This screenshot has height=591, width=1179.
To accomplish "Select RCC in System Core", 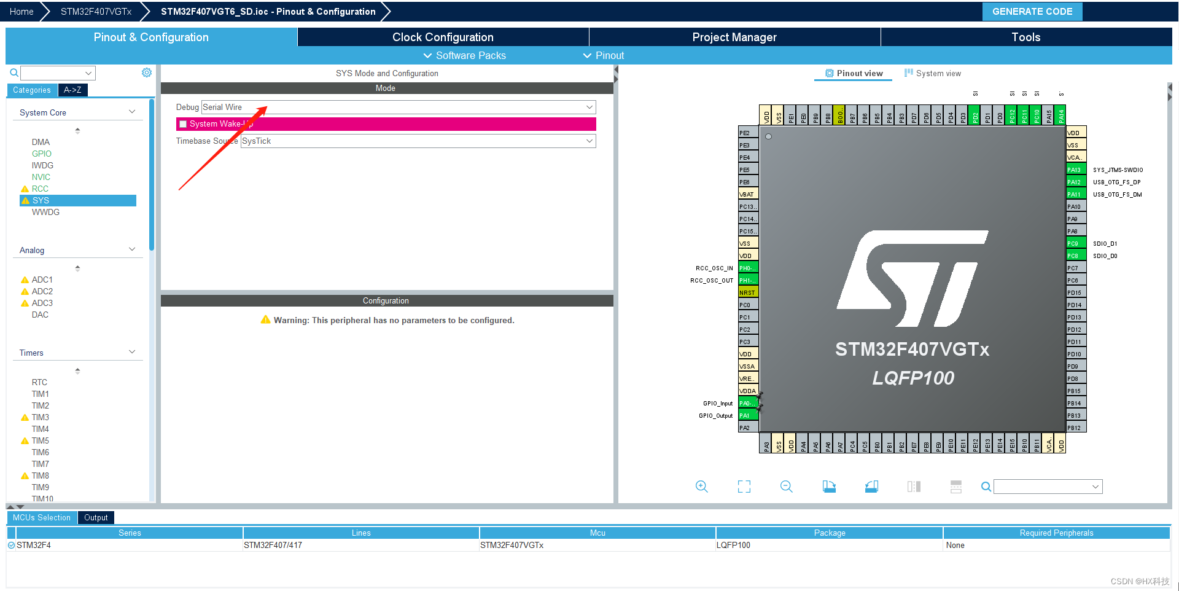I will tap(40, 189).
